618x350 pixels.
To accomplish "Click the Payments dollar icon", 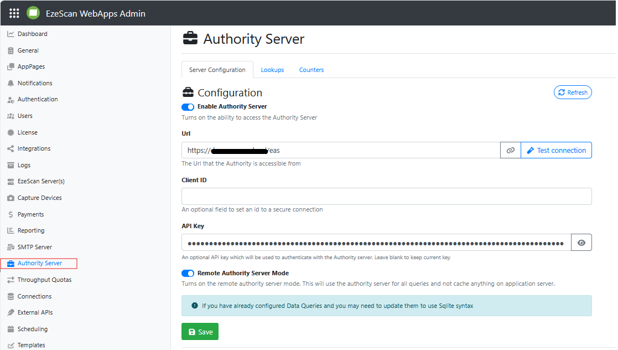I will (x=11, y=214).
